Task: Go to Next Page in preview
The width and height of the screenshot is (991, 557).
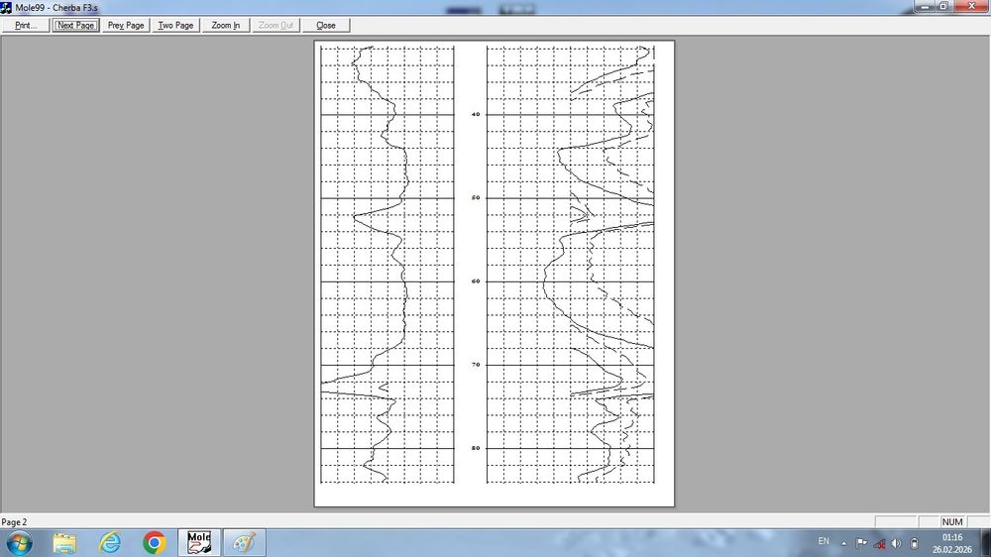Action: coord(75,26)
